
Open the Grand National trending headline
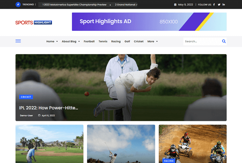pyautogui.click(x=126, y=5)
